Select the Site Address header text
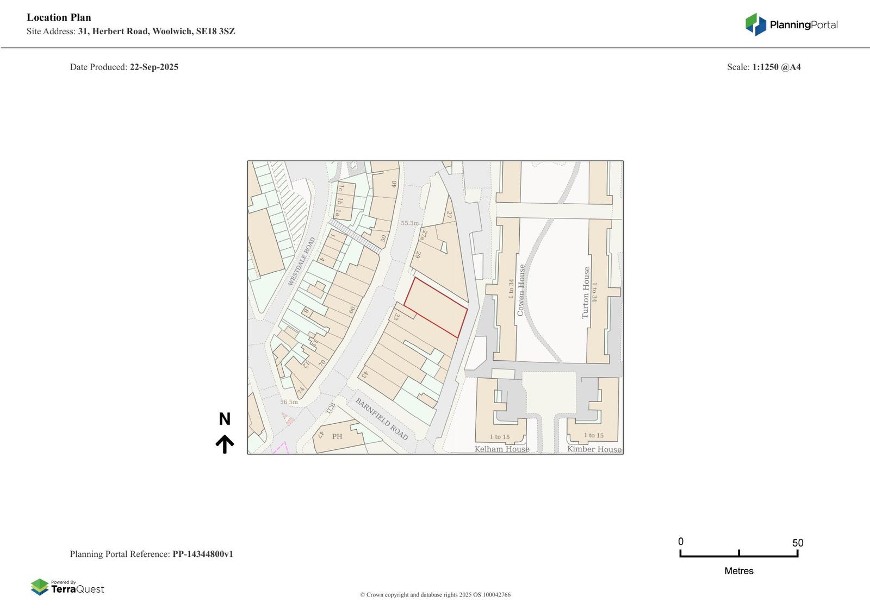 130,32
